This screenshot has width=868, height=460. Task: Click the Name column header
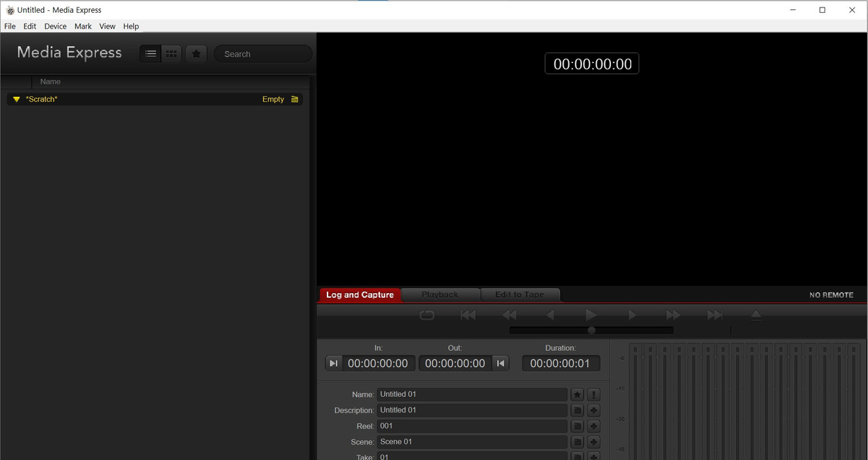[50, 81]
